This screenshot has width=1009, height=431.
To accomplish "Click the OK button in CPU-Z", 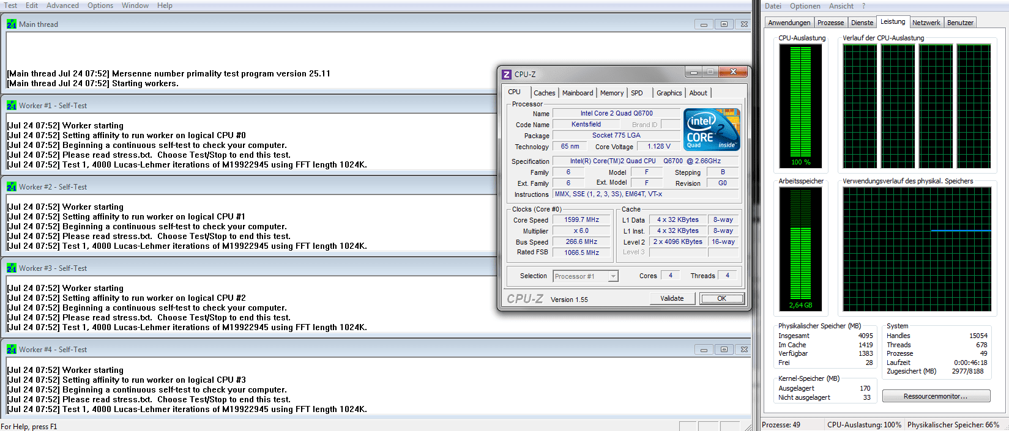I will click(722, 298).
